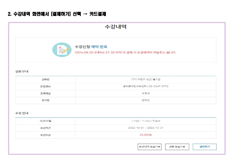Click the 동대문구민체육센터 phone number value
This screenshot has width=235, height=166.
pyautogui.click(x=146, y=86)
